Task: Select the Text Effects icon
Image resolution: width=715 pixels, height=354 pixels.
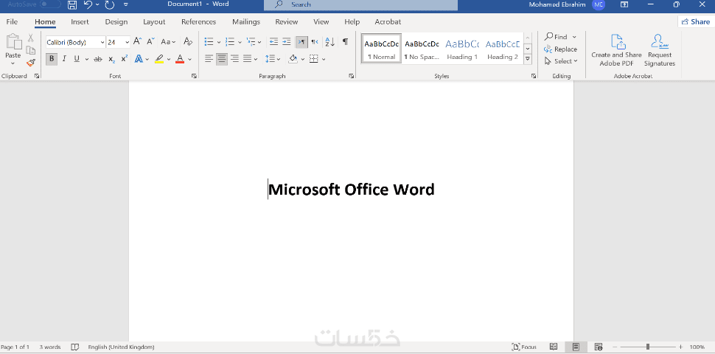Action: pyautogui.click(x=139, y=59)
